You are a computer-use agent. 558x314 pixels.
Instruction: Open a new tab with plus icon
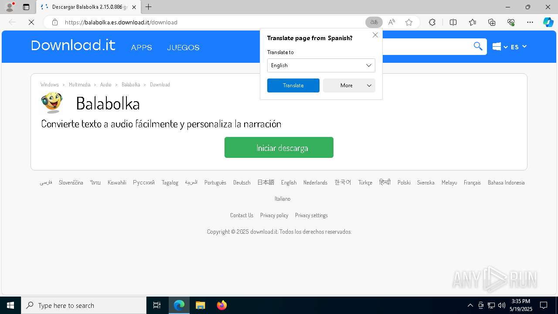click(149, 7)
